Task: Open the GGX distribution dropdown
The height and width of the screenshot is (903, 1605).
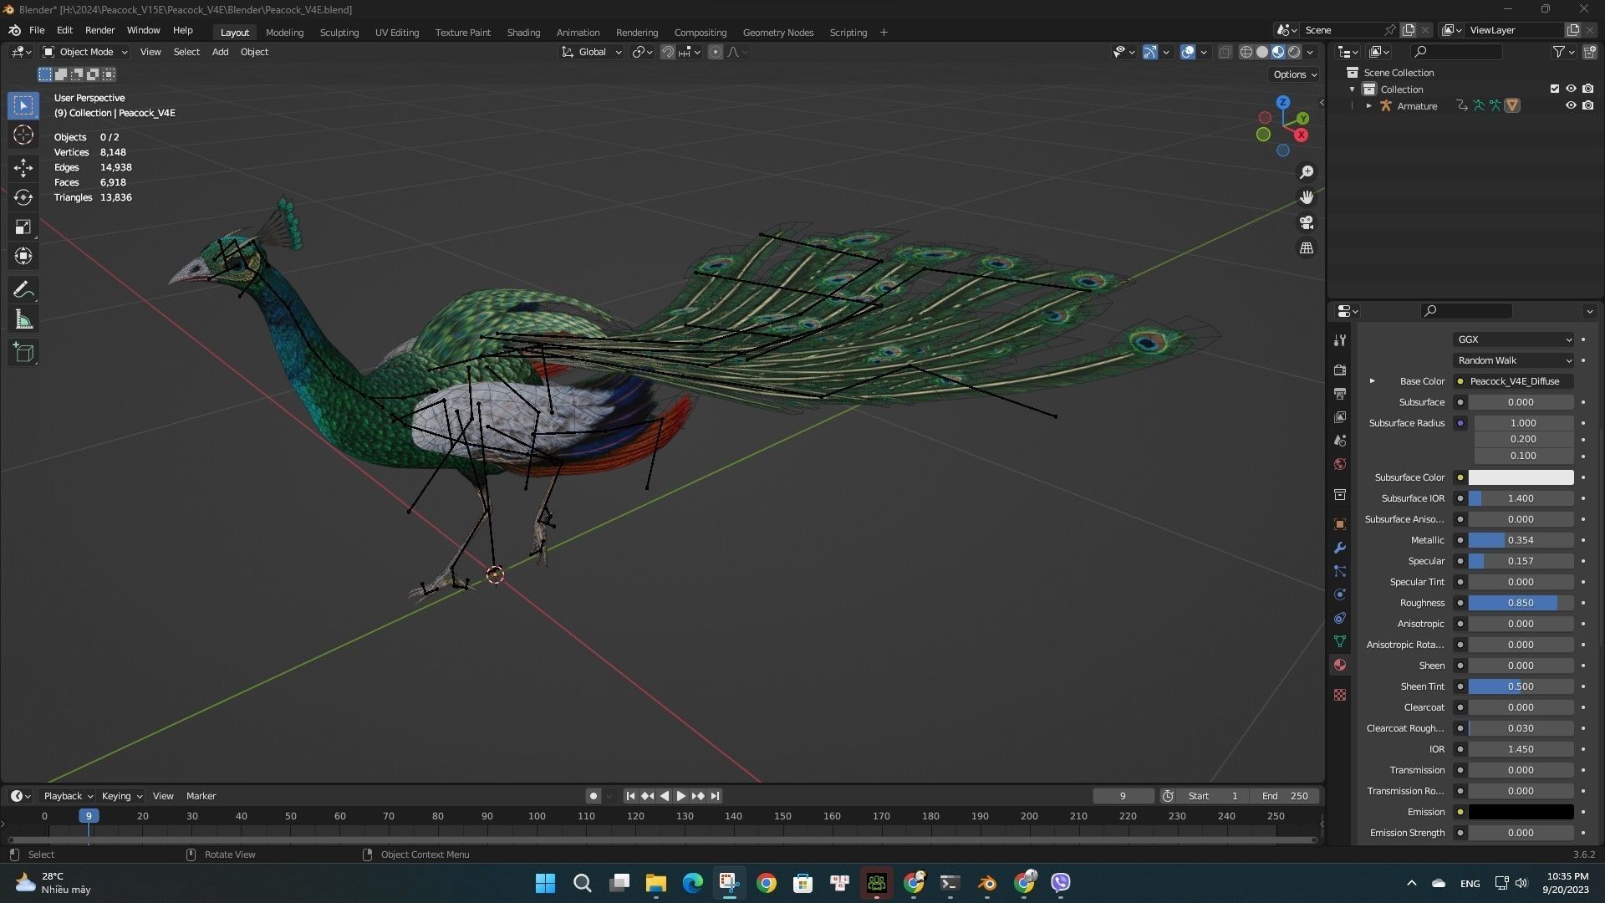Action: 1514,339
